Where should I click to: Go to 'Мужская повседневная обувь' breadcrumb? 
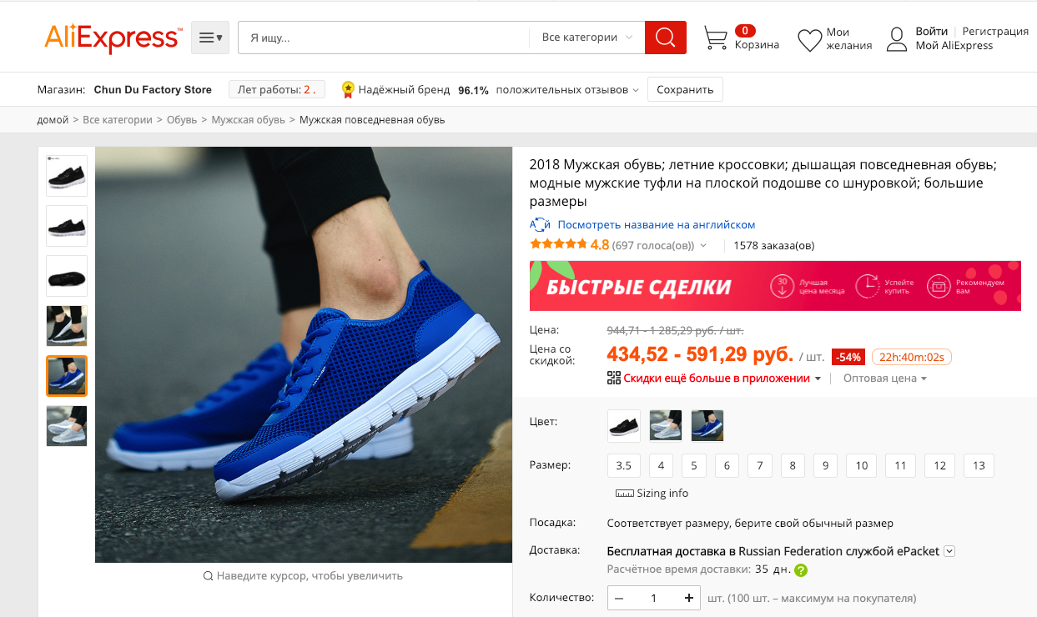click(372, 119)
